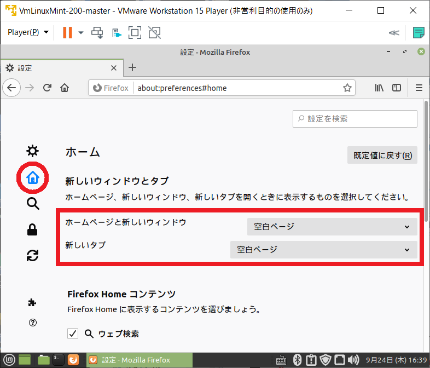Viewport: 430px width, 368px height.
Task: Click the clock showing 9月24日 (木) 16:39
Action: click(x=396, y=360)
